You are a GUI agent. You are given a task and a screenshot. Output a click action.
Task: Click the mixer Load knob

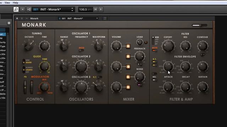139,42
